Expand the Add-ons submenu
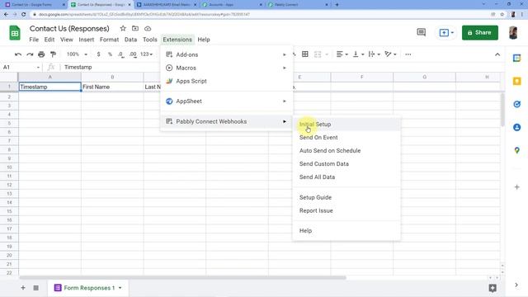Screen dimensions: 528x297 pos(227,54)
